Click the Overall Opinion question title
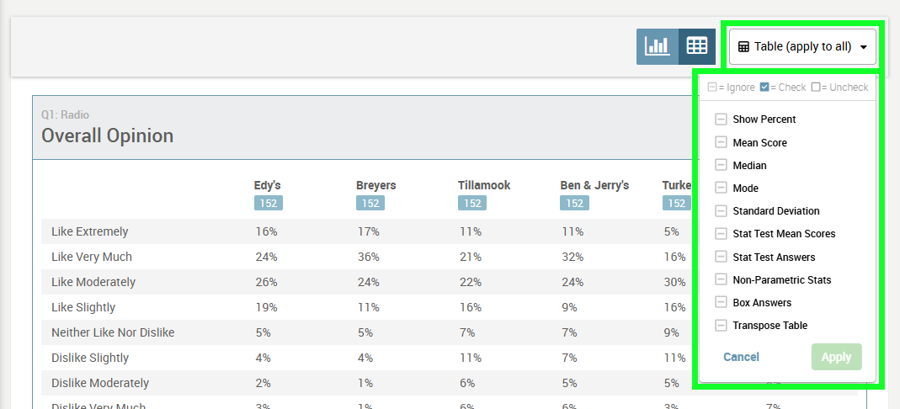The image size is (900, 409). (x=107, y=136)
